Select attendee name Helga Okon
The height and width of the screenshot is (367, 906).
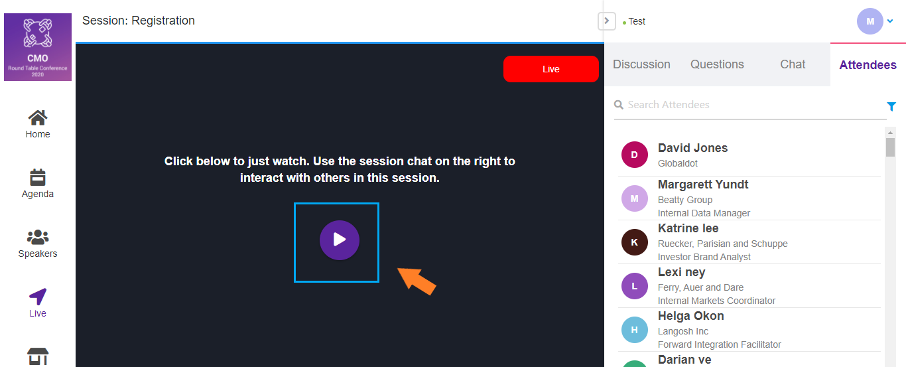(691, 316)
